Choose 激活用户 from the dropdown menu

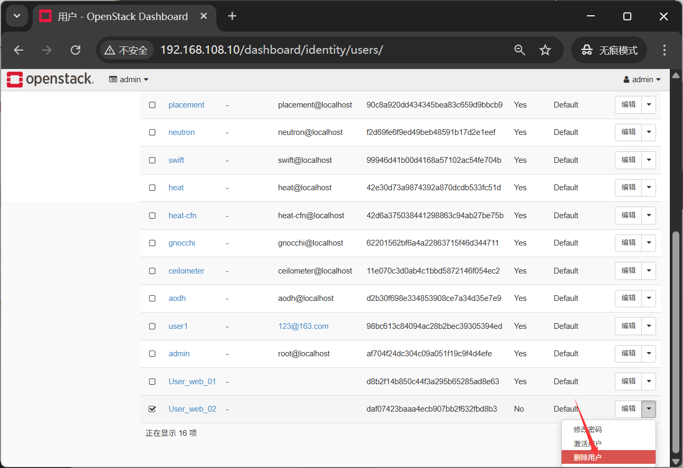[x=608, y=444]
